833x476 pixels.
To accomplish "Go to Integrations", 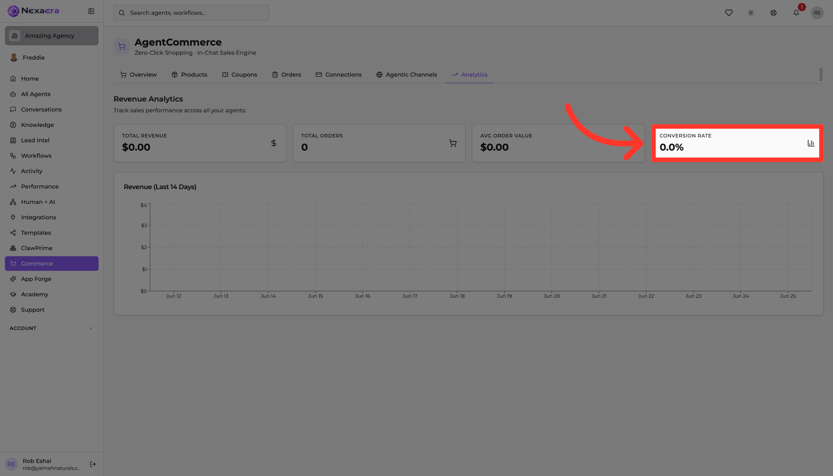I will point(52,217).
